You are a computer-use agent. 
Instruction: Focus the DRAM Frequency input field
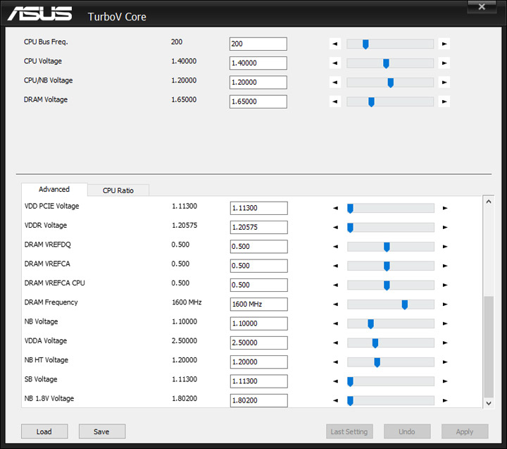(258, 305)
